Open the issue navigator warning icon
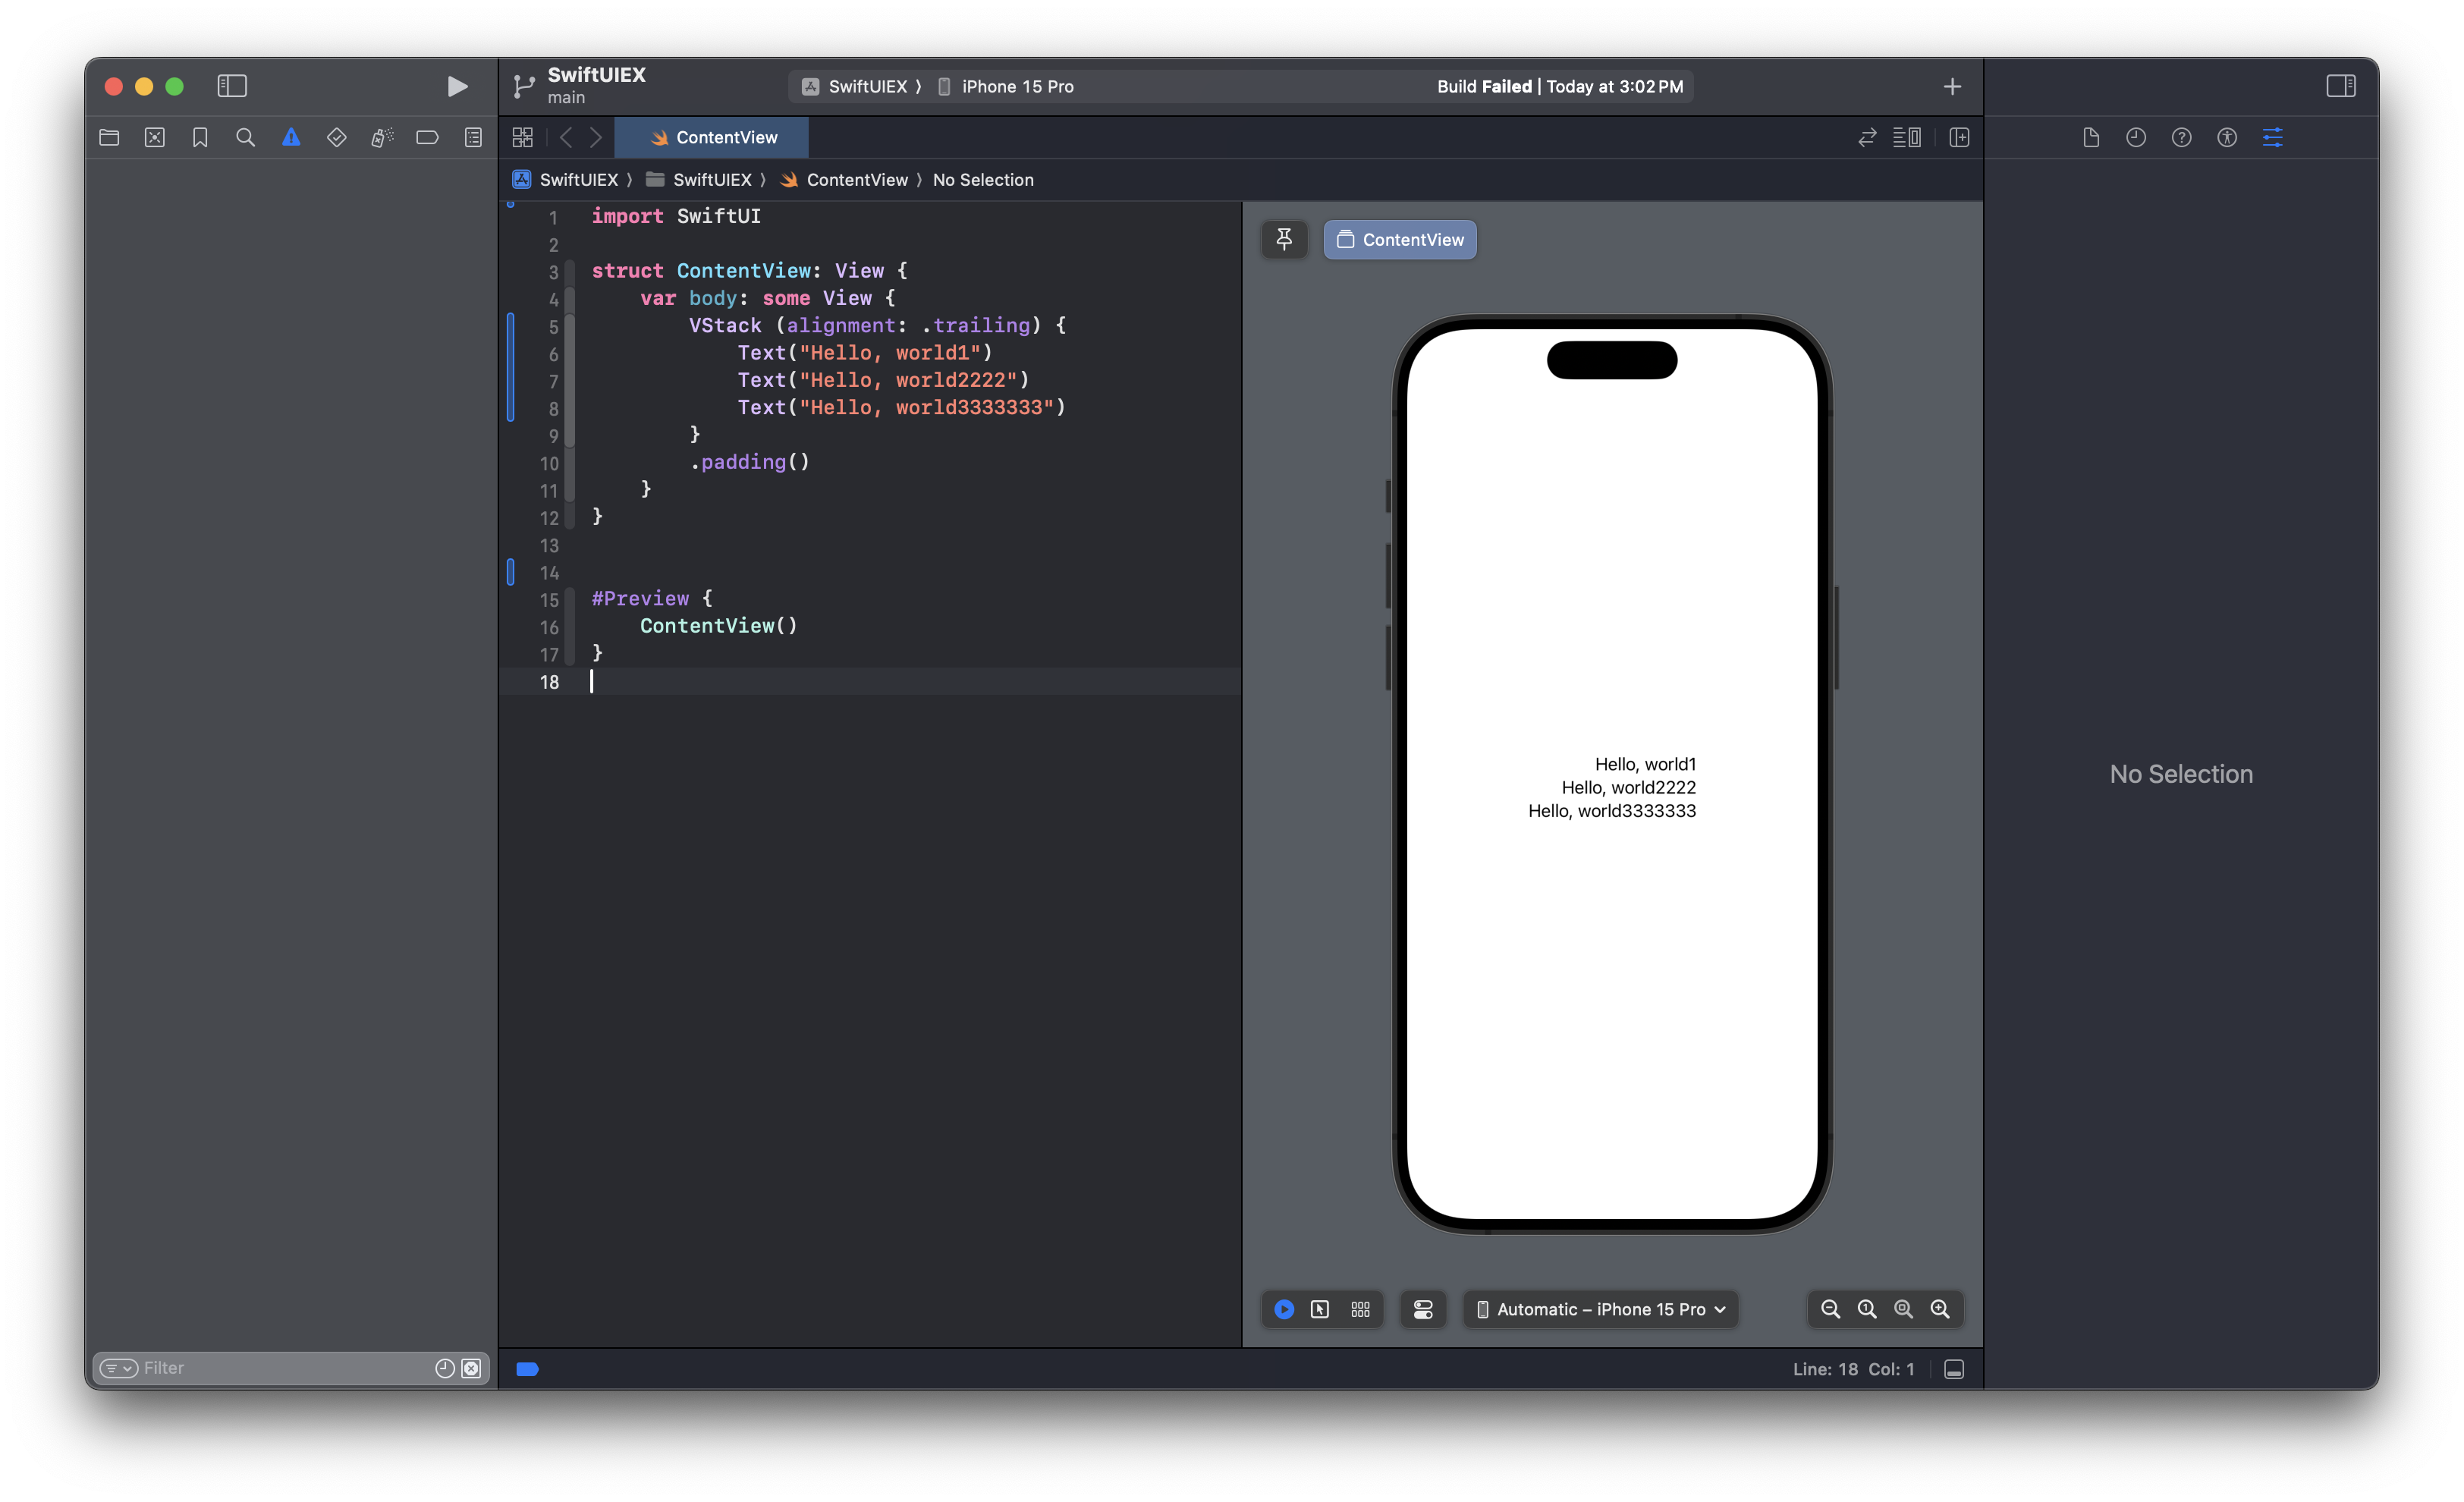The height and width of the screenshot is (1502, 2464). pos(291,138)
